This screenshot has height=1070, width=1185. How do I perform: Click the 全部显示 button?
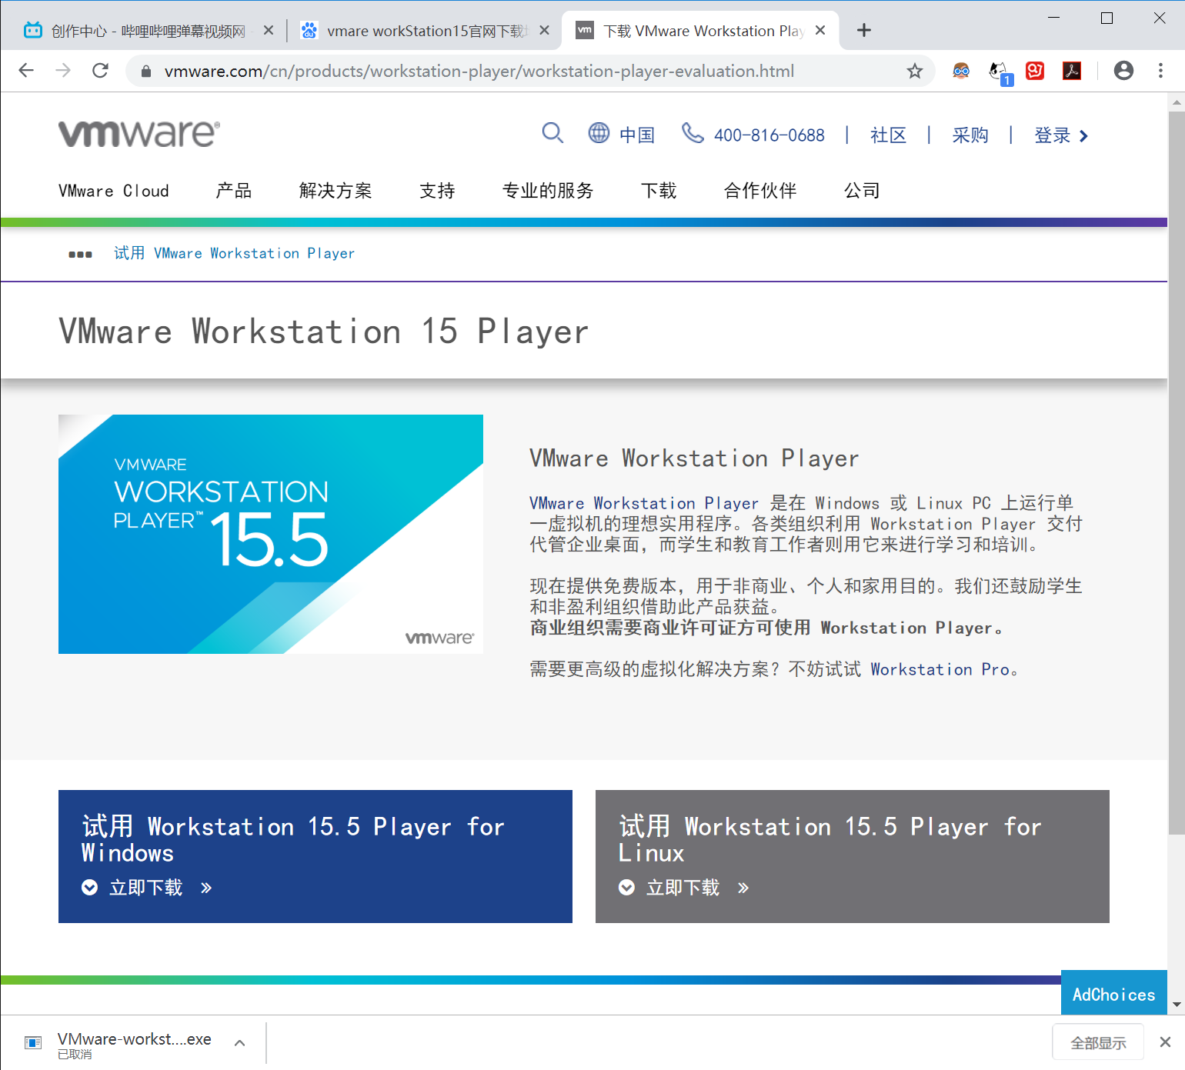[1098, 1043]
